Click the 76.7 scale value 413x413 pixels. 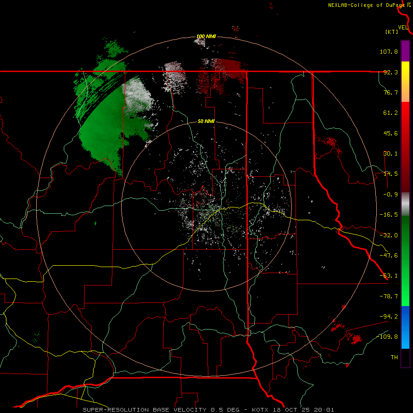point(391,92)
